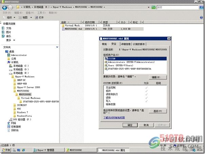Click the Internet Explorer quick launch icon

(x=23, y=150)
